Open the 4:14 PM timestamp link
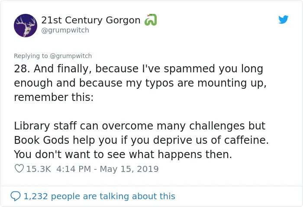The image size is (303, 207). pyautogui.click(x=74, y=169)
